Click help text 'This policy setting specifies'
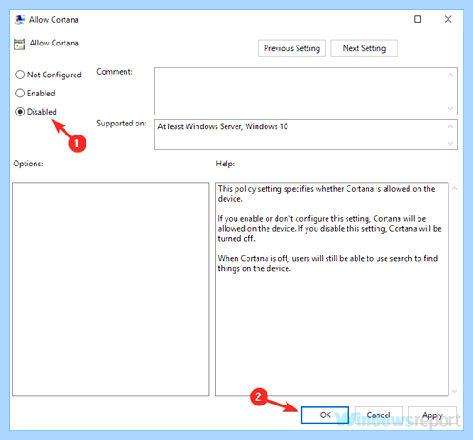Viewport: 473px width, 440px height. point(266,189)
